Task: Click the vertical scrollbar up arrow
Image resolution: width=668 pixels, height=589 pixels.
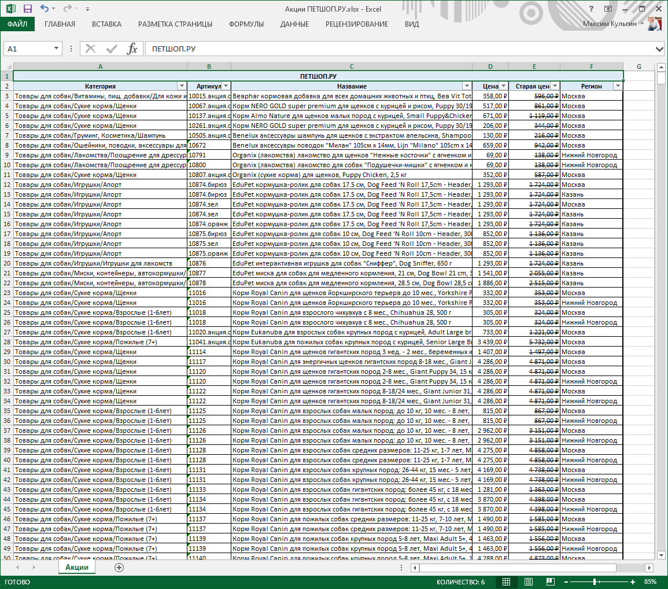Action: (661, 67)
